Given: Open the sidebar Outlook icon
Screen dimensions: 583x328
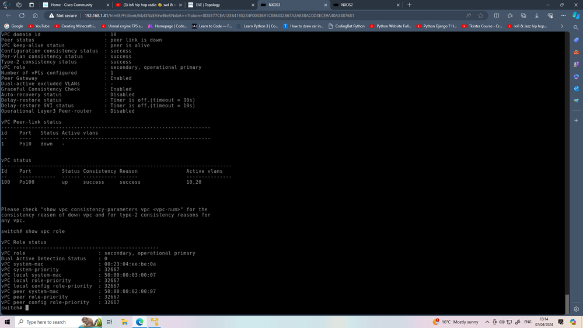Looking at the screenshot, I should (x=576, y=89).
